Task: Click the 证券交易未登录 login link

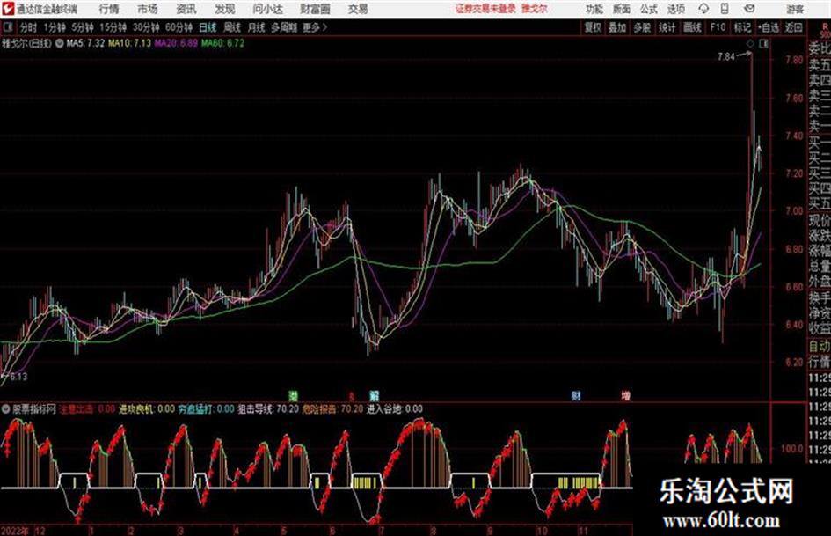Action: 485,9
